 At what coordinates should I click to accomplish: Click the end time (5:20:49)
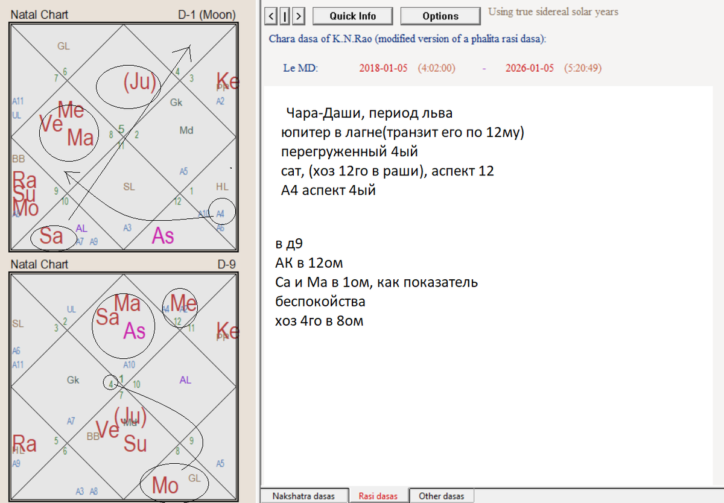[583, 68]
